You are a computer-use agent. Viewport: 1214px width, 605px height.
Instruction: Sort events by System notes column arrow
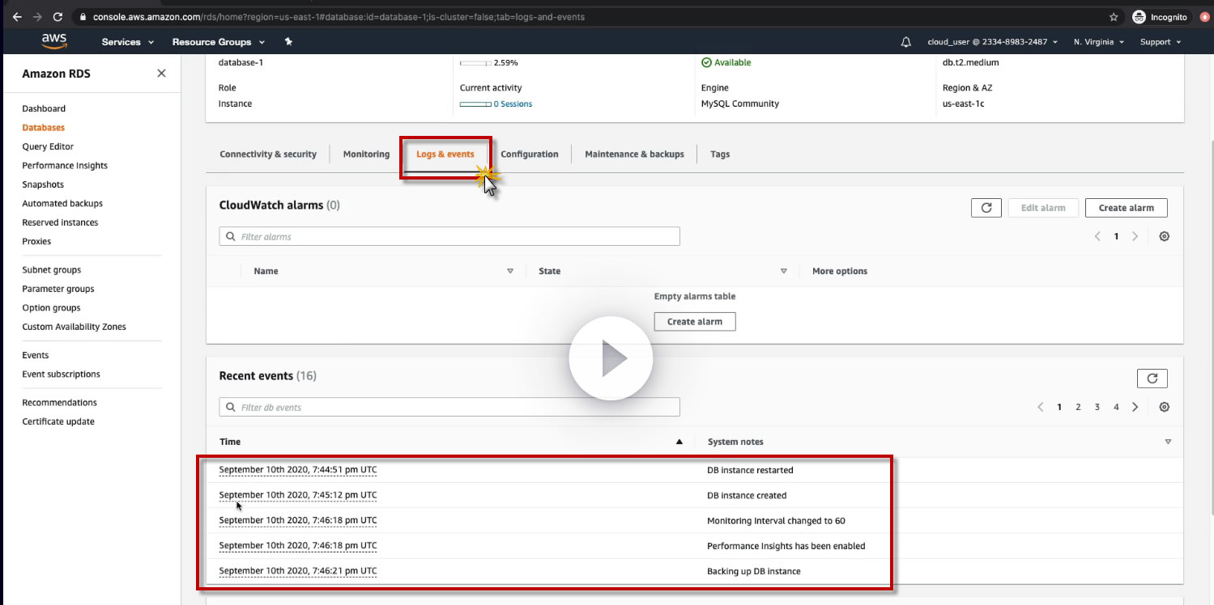(1168, 442)
